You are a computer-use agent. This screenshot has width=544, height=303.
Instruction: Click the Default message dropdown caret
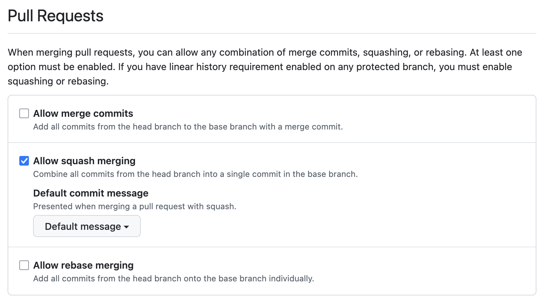pos(127,227)
